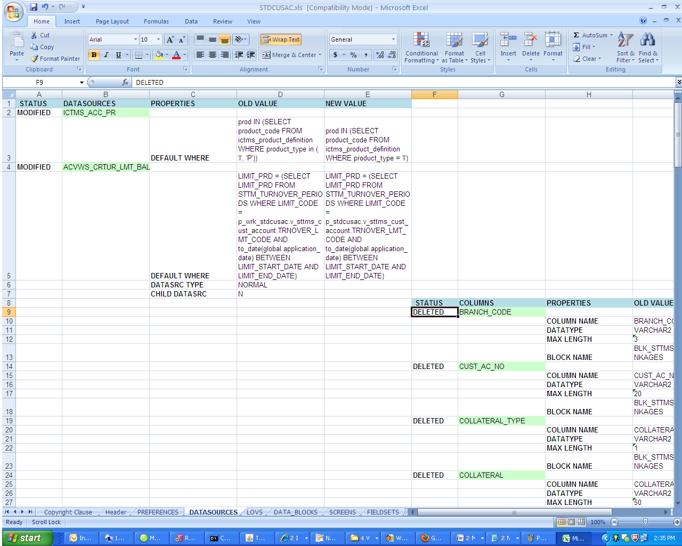Toggle Italic formatting

point(106,55)
